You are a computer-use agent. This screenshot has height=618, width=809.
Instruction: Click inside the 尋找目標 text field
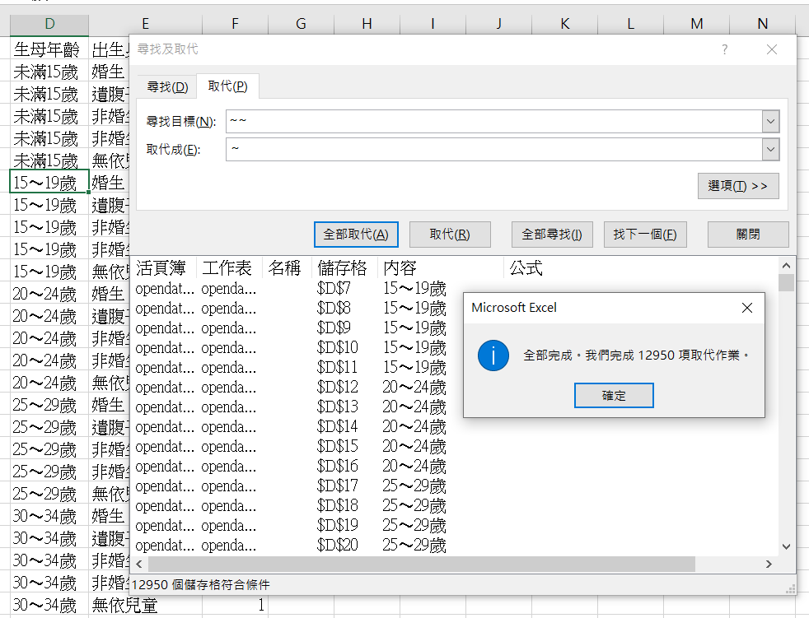[494, 122]
